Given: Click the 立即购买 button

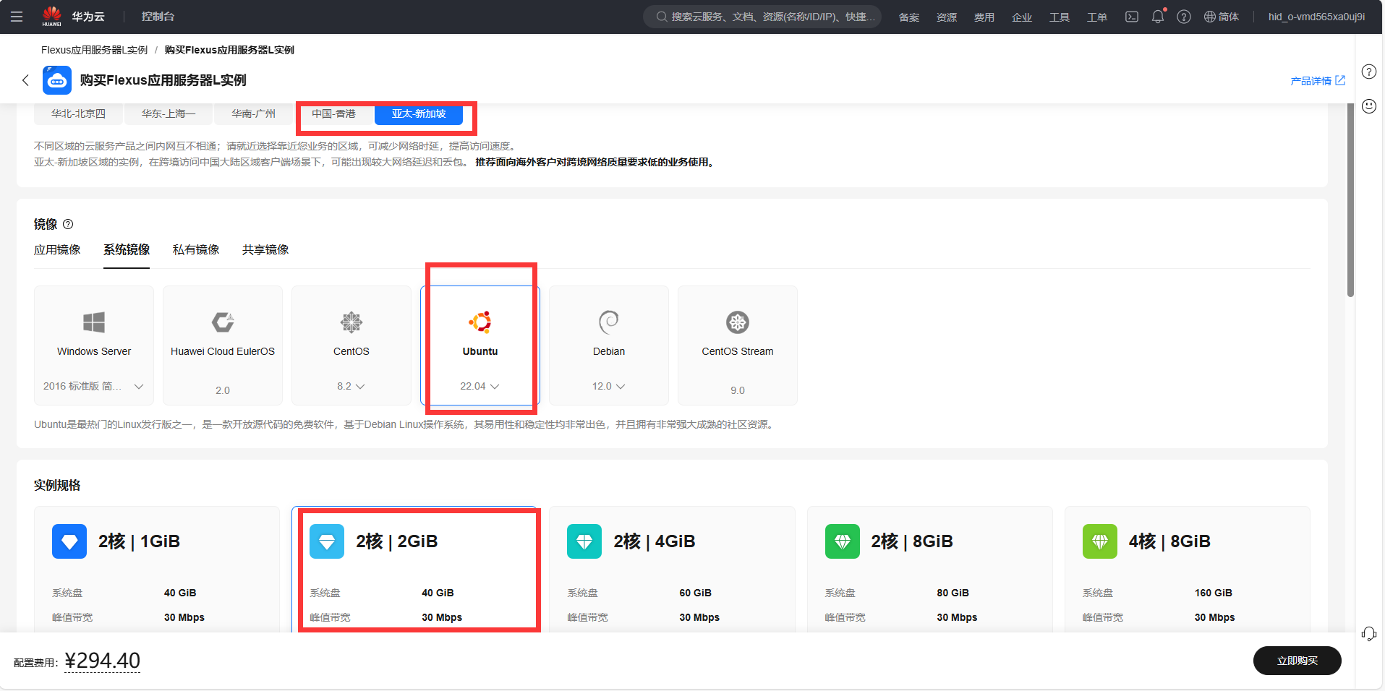Looking at the screenshot, I should [x=1297, y=661].
